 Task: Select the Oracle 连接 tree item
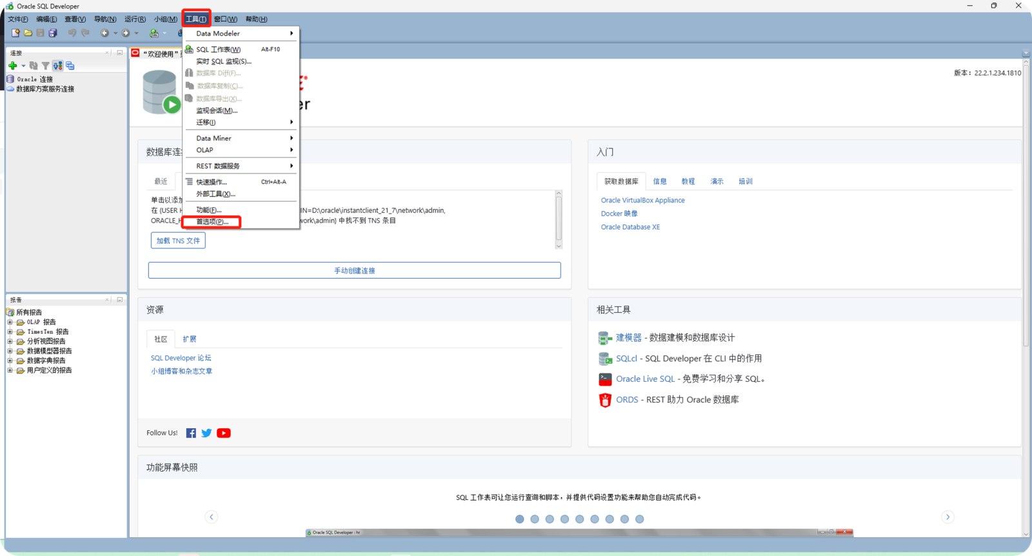pos(35,79)
